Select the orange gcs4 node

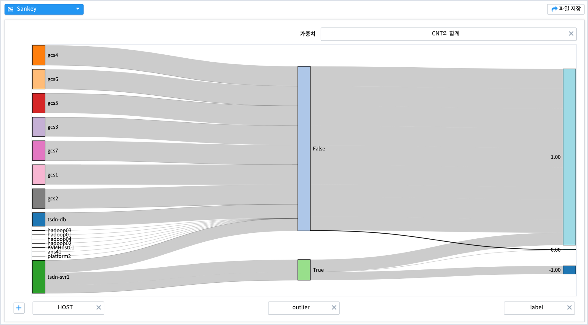(x=39, y=55)
